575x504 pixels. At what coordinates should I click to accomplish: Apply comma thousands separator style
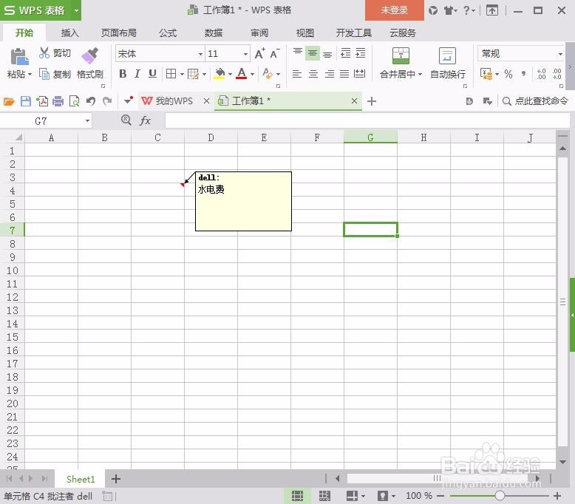pos(524,74)
